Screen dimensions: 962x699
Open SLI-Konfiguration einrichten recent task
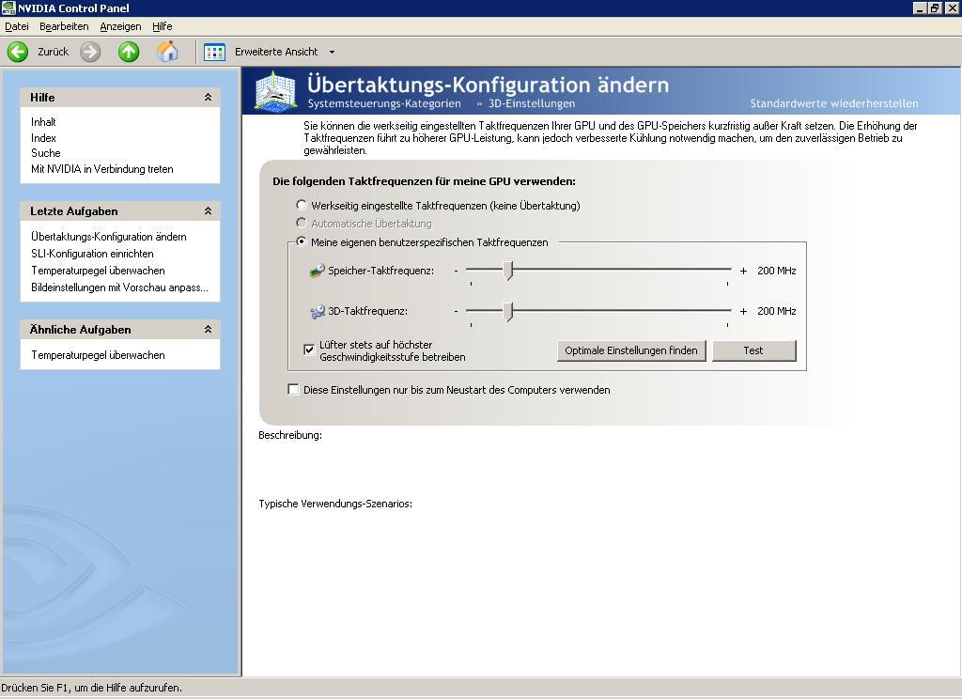92,254
